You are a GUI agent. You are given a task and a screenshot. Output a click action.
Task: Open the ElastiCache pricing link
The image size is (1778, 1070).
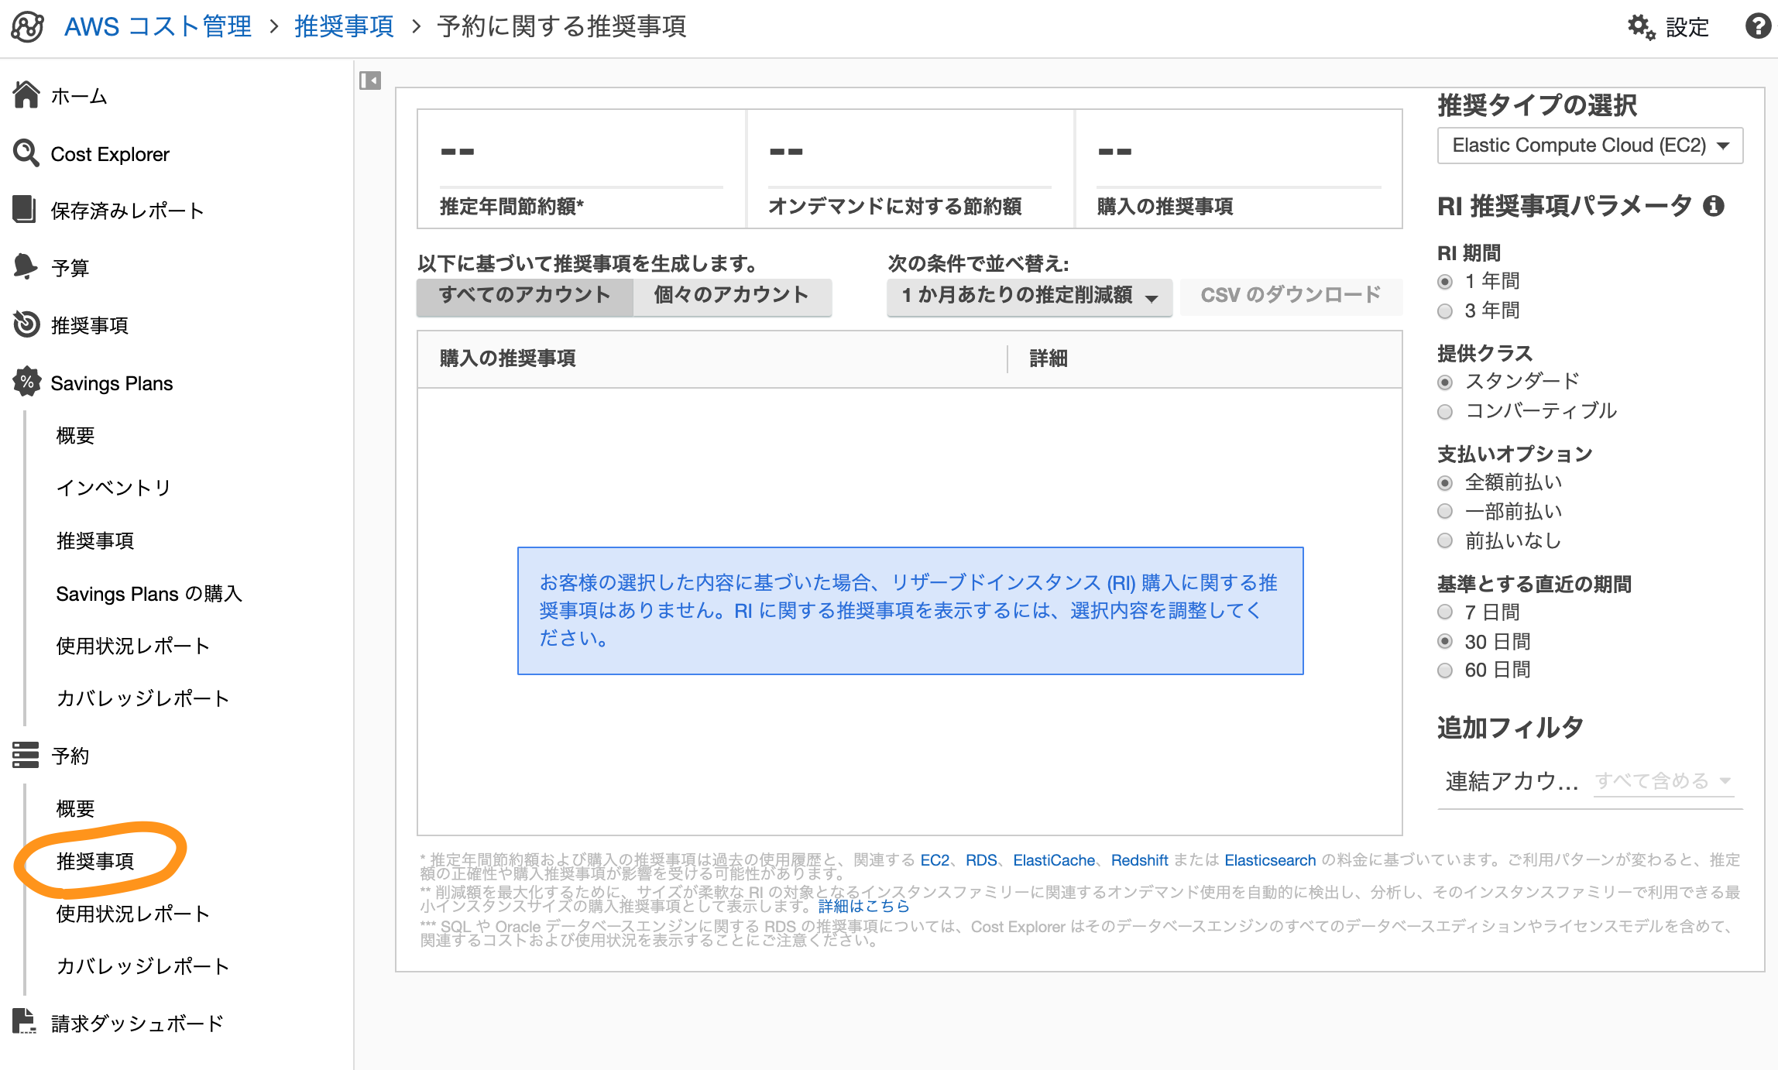[x=1054, y=860]
